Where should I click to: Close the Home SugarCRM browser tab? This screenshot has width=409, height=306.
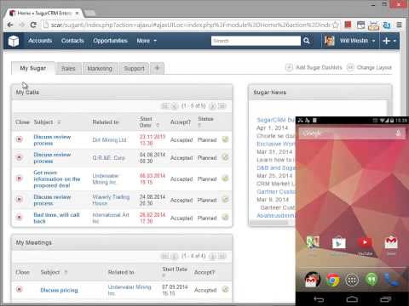[x=77, y=13]
